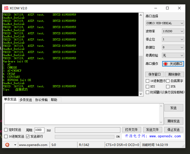The height and width of the screenshot is (154, 190).
Task: Click the R:1342 received counter
Action: pos(84,145)
